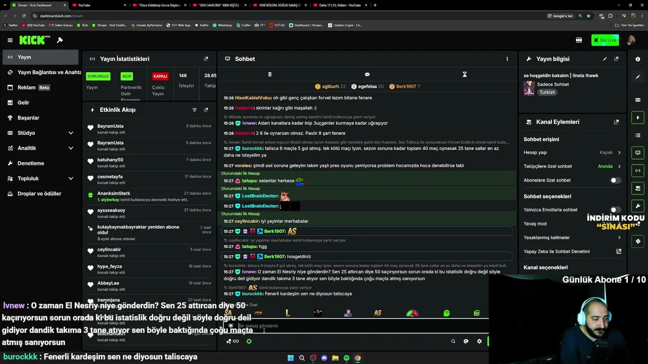This screenshot has height=364, width=648.
Task: Click the batuhany50 follow event
Action: pos(150,163)
